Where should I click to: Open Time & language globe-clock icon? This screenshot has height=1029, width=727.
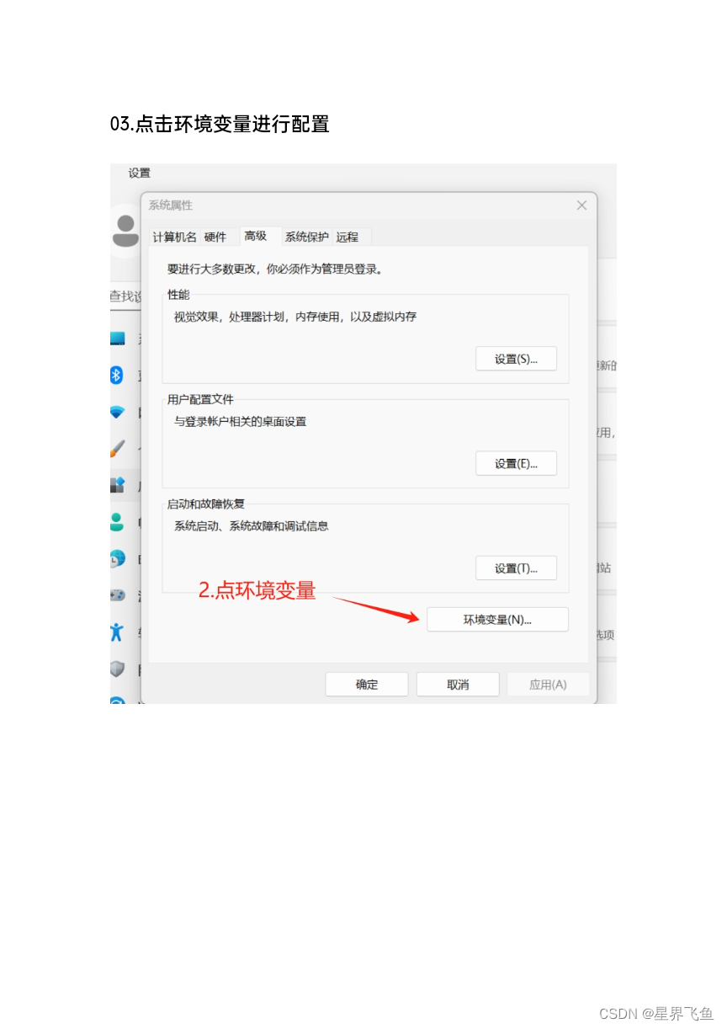(x=118, y=558)
